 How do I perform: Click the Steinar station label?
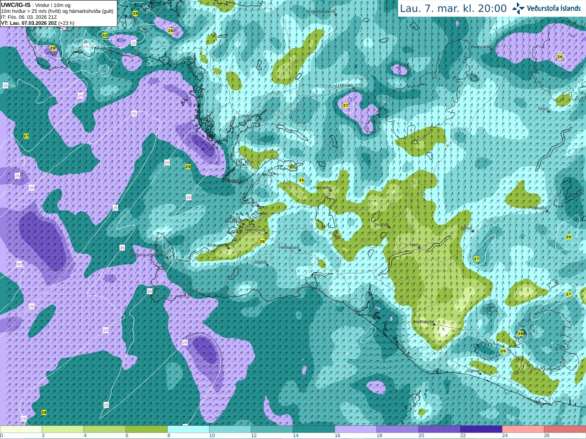click(x=472, y=371)
